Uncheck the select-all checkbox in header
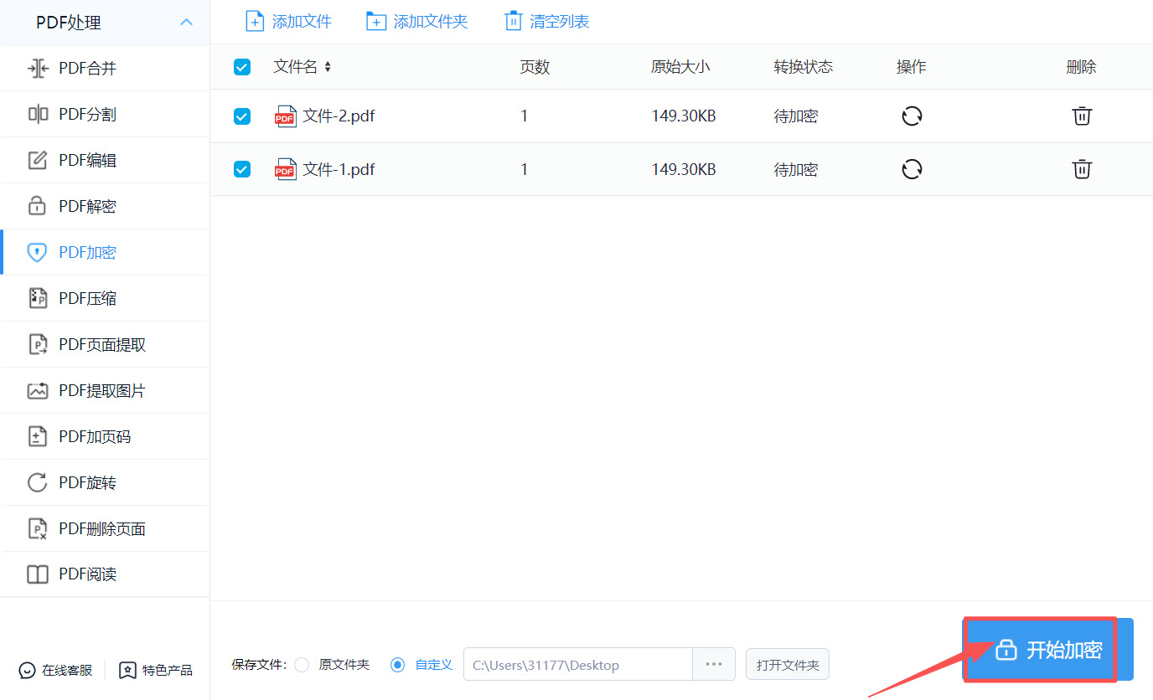 [242, 67]
